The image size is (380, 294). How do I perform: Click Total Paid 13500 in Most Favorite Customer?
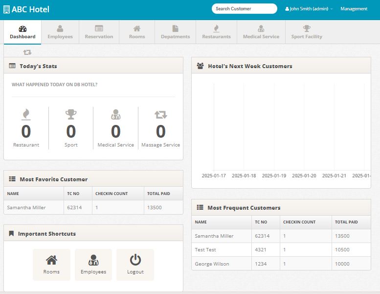(x=154, y=208)
